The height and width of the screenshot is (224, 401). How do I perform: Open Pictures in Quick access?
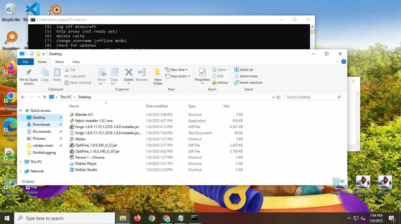(x=39, y=139)
